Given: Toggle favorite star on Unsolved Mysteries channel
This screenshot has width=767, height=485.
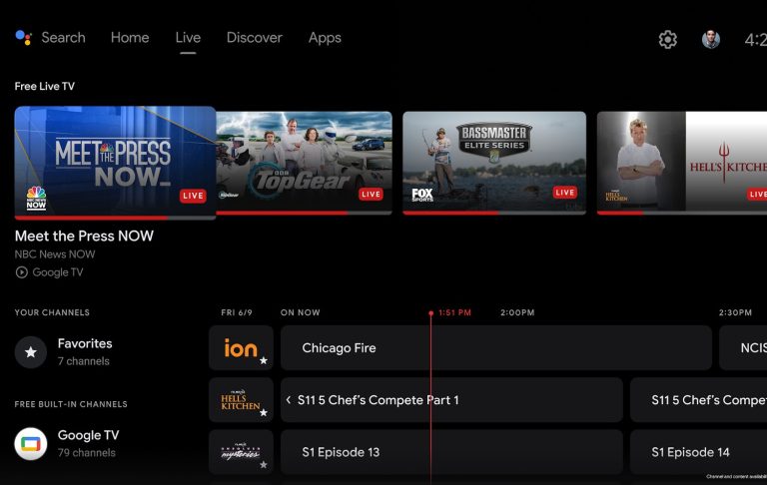Looking at the screenshot, I should click(x=264, y=464).
